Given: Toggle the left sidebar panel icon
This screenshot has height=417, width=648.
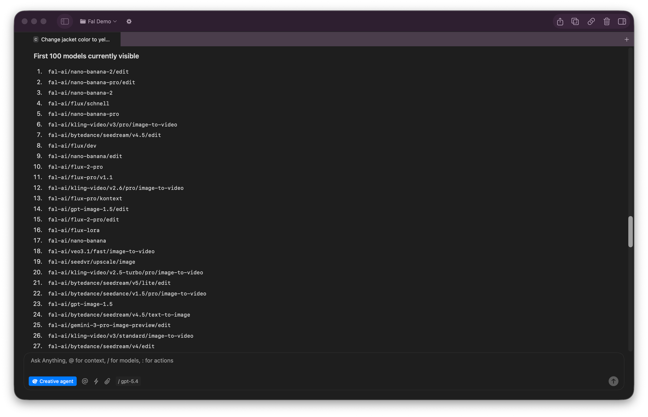Looking at the screenshot, I should click(x=65, y=21).
